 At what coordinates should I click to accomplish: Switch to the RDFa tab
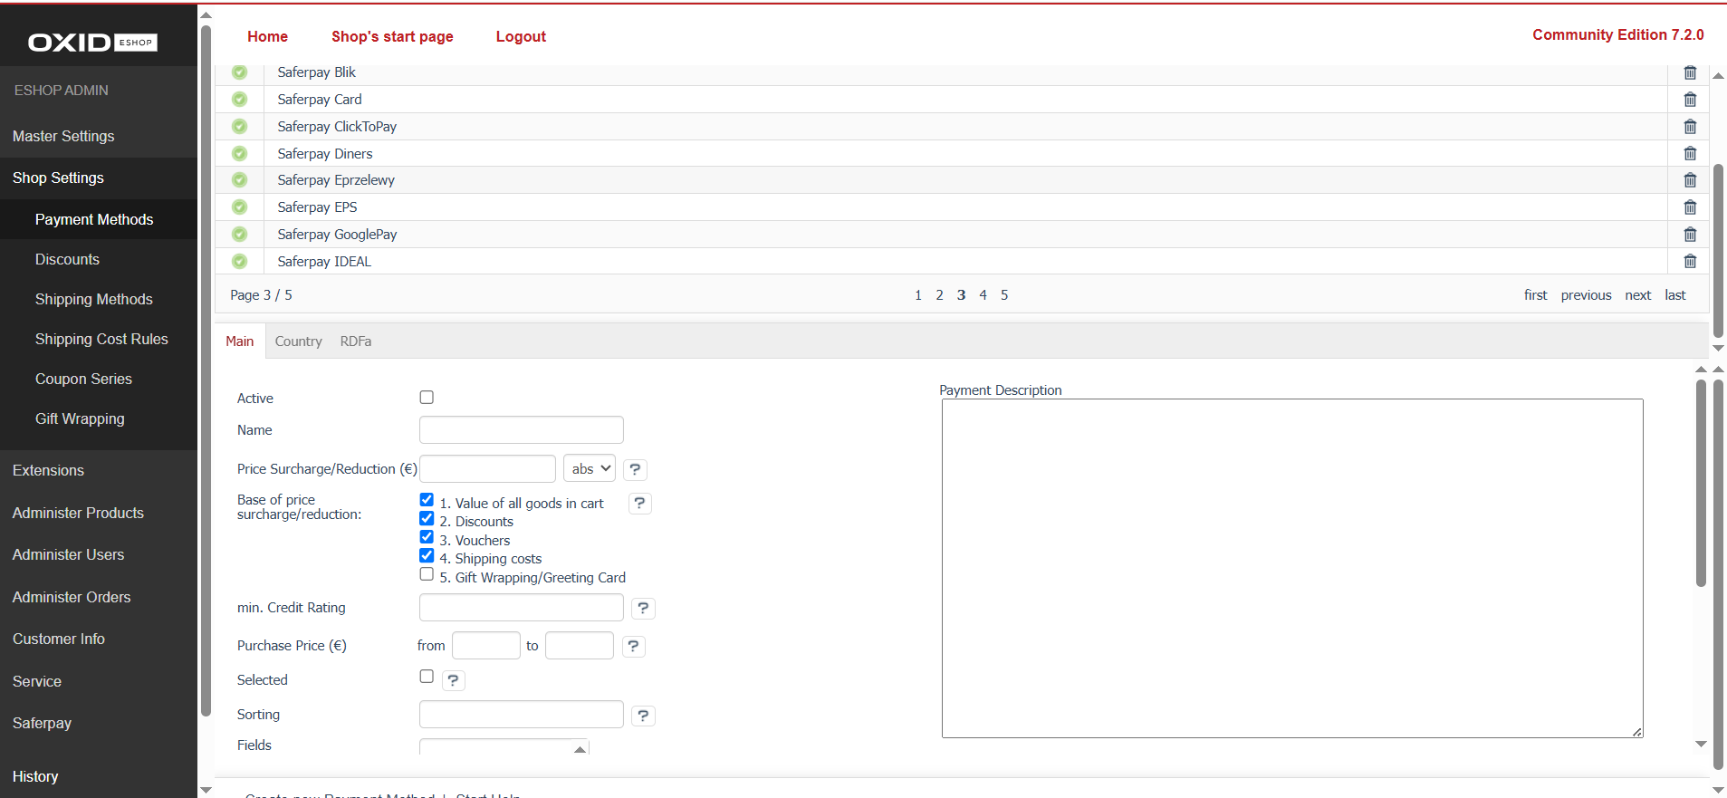pyautogui.click(x=356, y=341)
